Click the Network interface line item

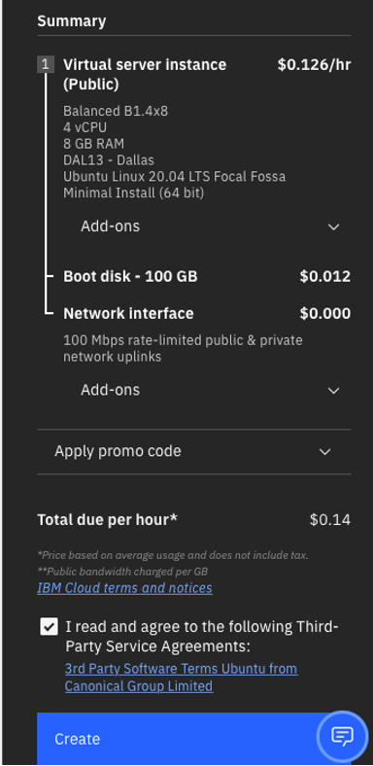coord(128,313)
